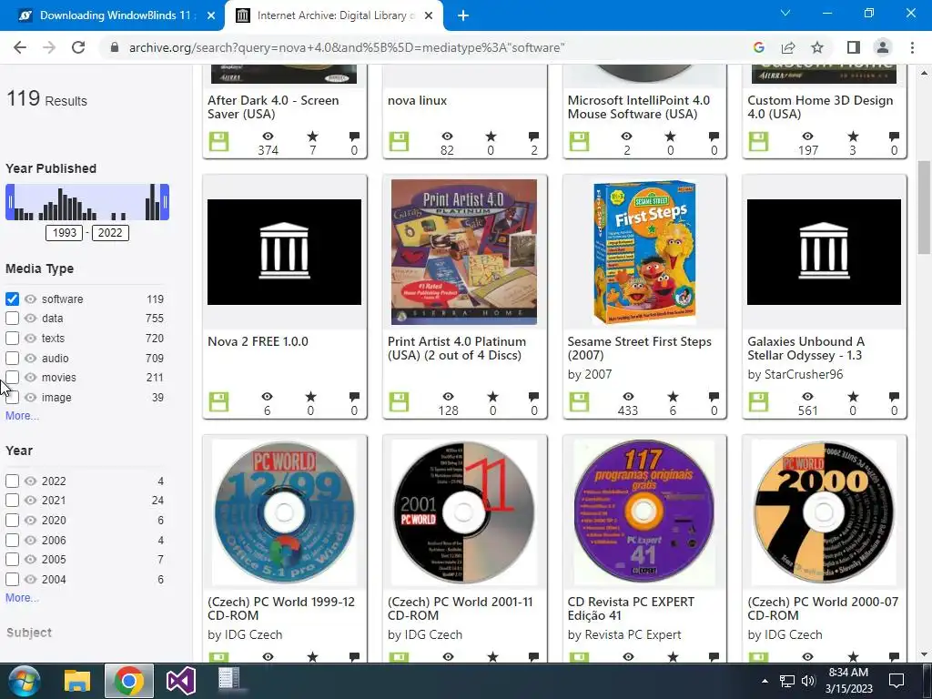Toggle eye icon for movies
The image size is (932, 699).
pos(30,378)
